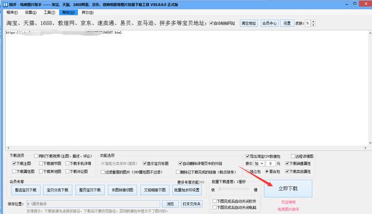
Task: Click the vertical scrollbar up arrow
Action: [370, 33]
